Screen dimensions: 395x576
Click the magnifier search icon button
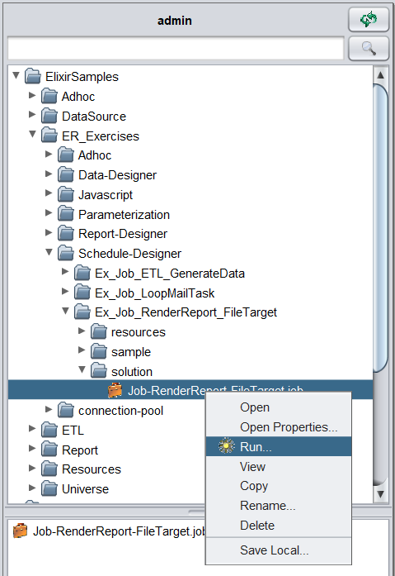369,48
